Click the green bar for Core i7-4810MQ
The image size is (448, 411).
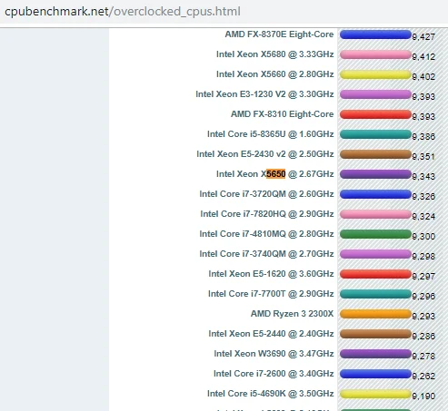375,234
